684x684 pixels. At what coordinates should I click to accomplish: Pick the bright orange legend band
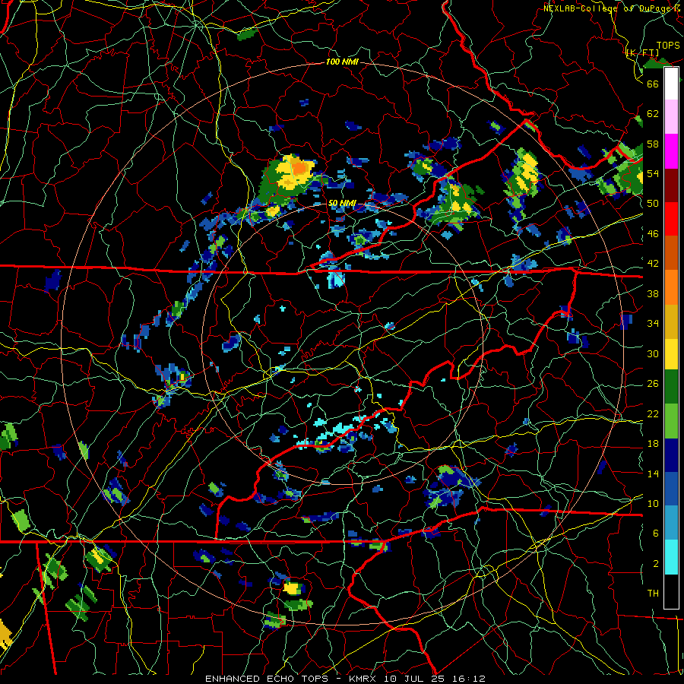671,287
